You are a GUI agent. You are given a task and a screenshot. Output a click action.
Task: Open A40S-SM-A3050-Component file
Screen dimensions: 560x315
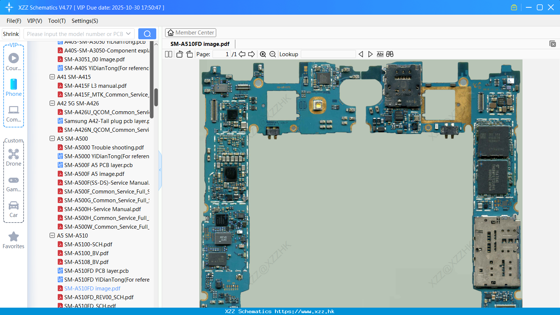[103, 50]
